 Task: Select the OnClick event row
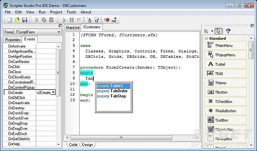pyautogui.click(x=30, y=67)
